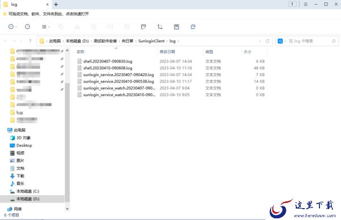Sort by 类型 column header

click(209, 52)
